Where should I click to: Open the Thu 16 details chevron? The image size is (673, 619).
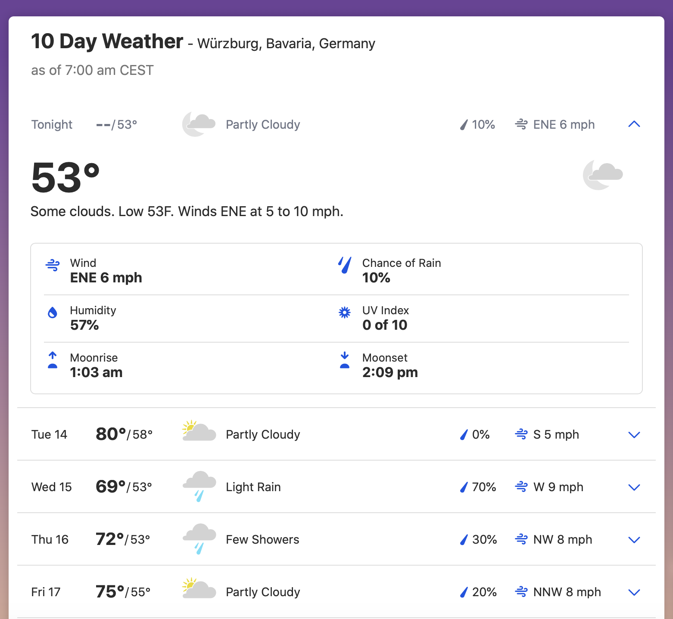click(634, 540)
